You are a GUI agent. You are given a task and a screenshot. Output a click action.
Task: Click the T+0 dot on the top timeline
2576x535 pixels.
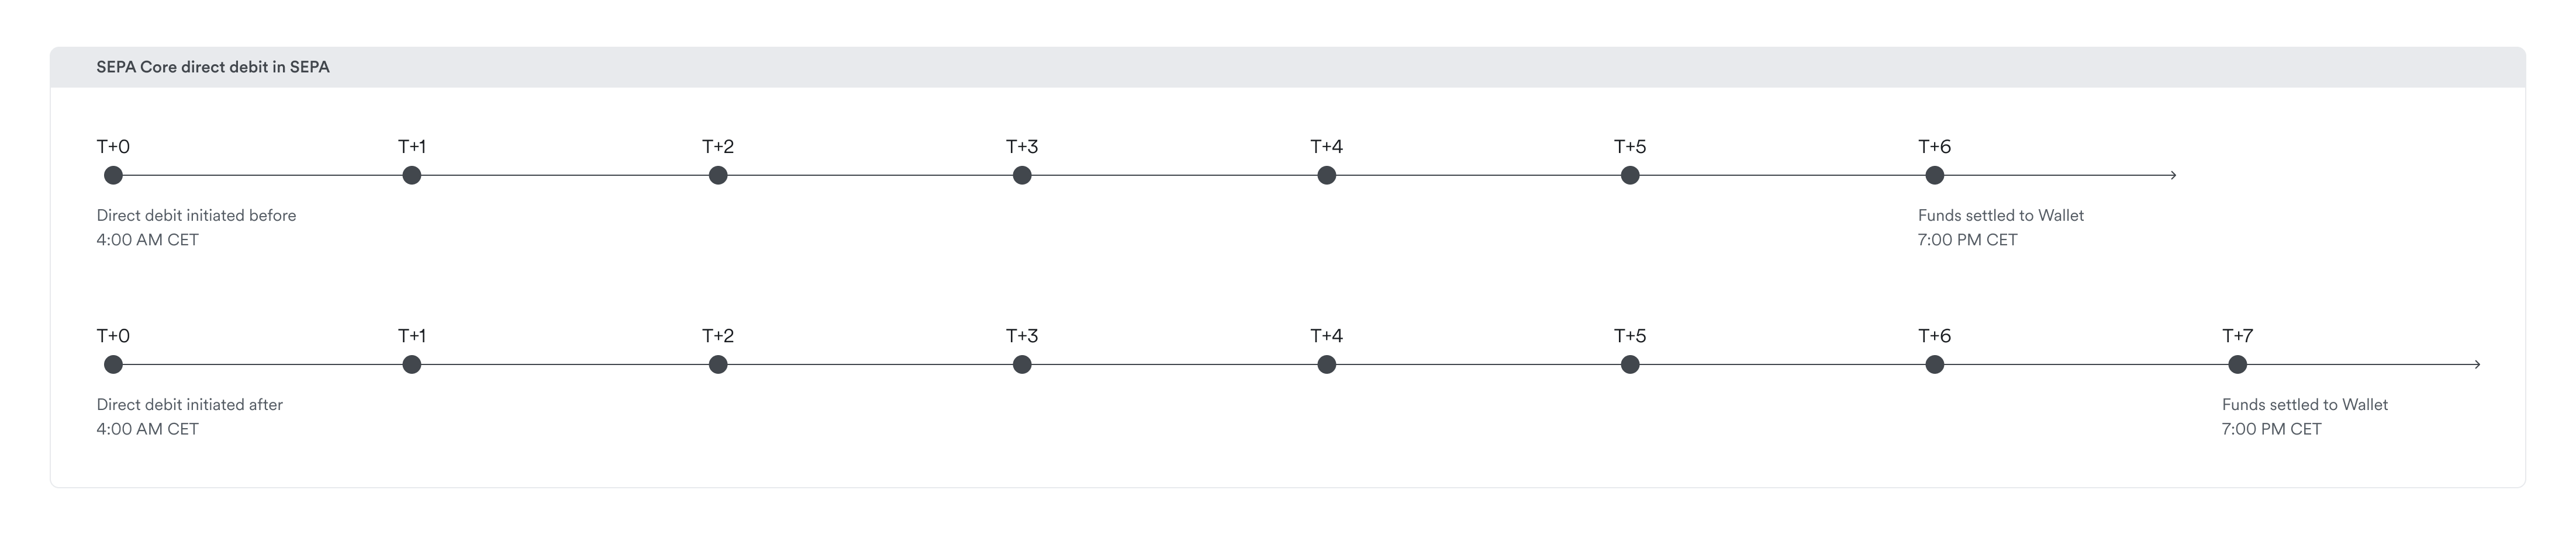(x=113, y=176)
